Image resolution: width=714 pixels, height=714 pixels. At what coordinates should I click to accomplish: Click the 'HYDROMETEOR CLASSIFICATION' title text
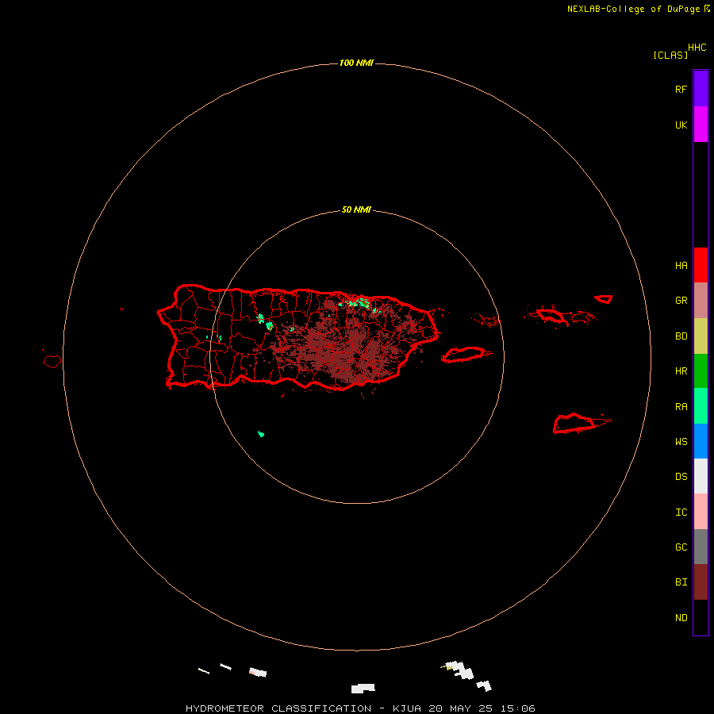pos(278,708)
